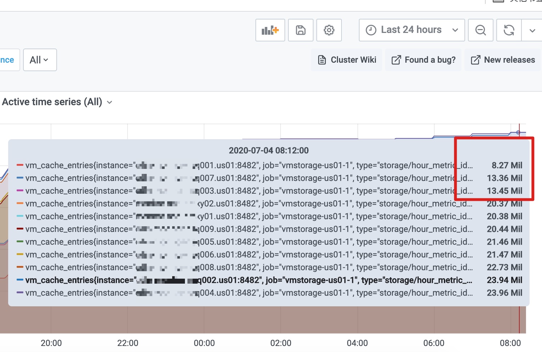
Task: Click the 008.us01:8482 series row text
Action: 249,267
